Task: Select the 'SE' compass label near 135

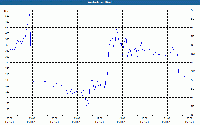Action: (x=193, y=89)
